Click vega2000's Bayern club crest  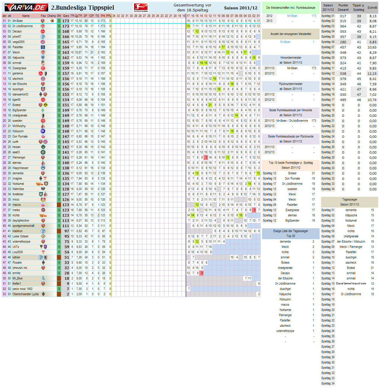43,42
